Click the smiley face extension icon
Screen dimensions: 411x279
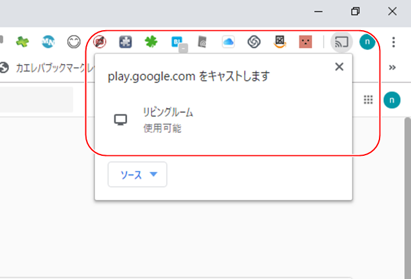74,42
